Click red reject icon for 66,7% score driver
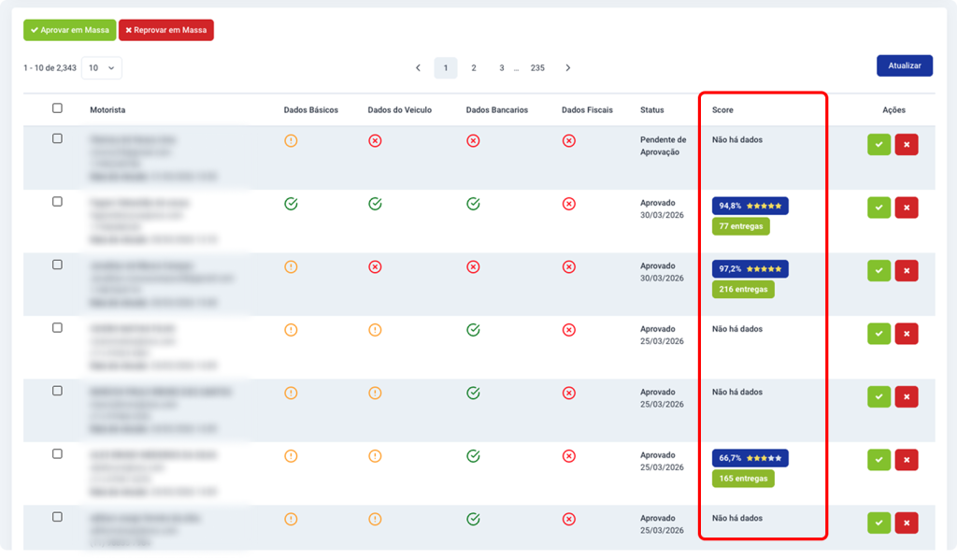Image resolution: width=957 pixels, height=559 pixels. 906,460
